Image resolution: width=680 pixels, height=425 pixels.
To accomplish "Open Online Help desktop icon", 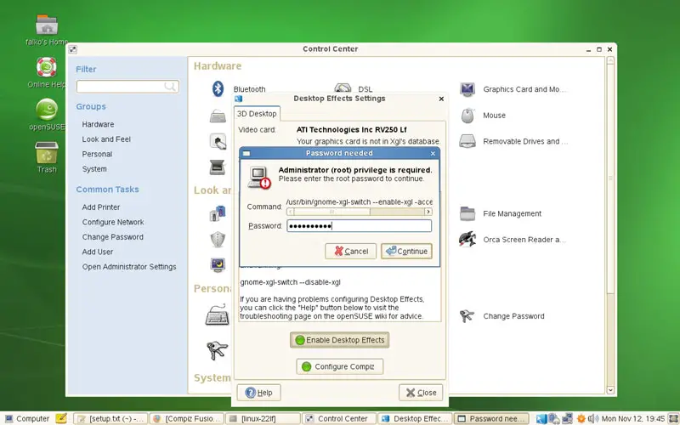I will tap(47, 67).
